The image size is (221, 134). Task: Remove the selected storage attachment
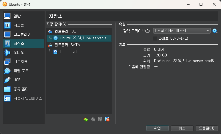click(107, 119)
